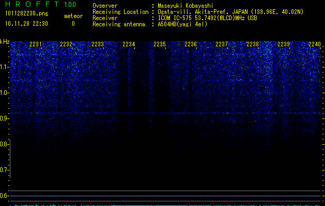
Task: Click observer name Masayuki Kobayashi
Action: coord(185,6)
